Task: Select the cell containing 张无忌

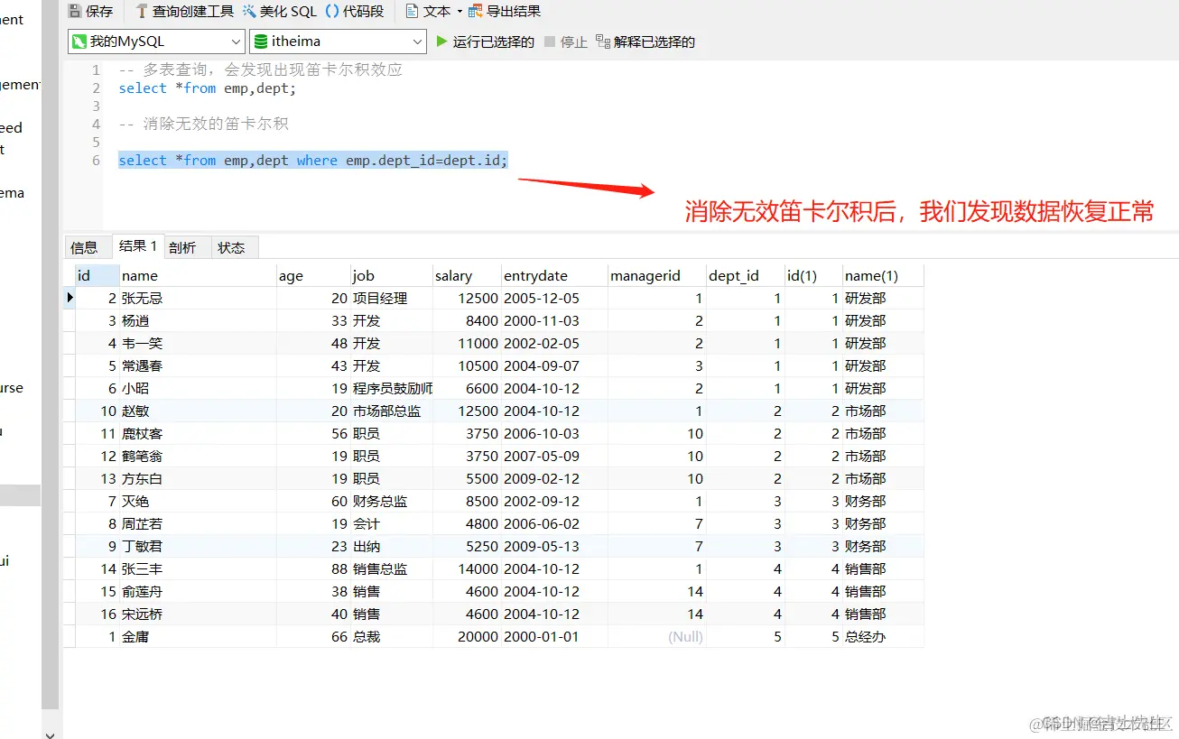Action: coord(198,299)
